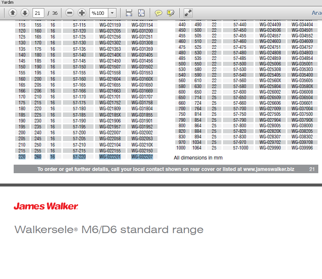Go to previous page with up arrow
322x279 pixels.
(x=13, y=13)
